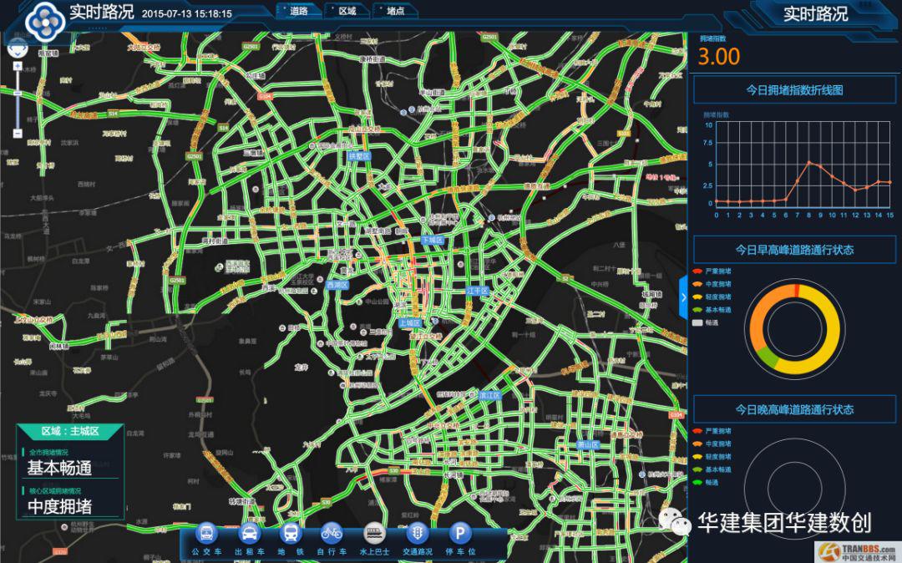The width and height of the screenshot is (902, 563).
Task: Show the 地铁 metro icon layer
Action: [291, 534]
